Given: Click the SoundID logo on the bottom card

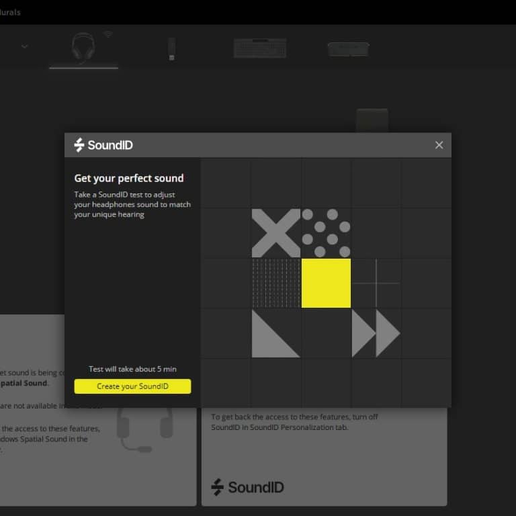Looking at the screenshot, I should (247, 487).
